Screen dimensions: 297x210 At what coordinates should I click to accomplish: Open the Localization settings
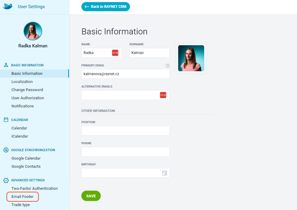(x=22, y=81)
